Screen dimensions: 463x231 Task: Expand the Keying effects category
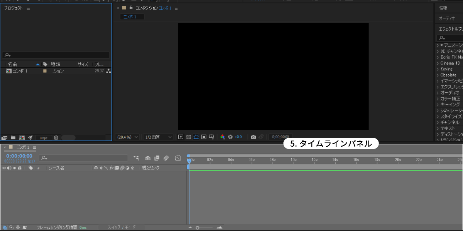point(438,69)
